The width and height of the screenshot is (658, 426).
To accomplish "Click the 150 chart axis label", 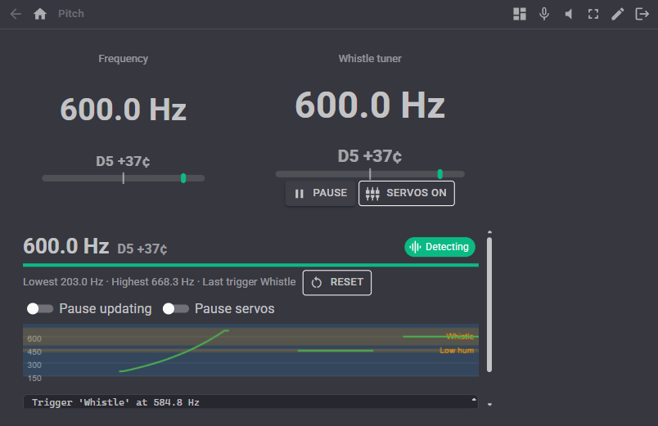I will [x=34, y=379].
